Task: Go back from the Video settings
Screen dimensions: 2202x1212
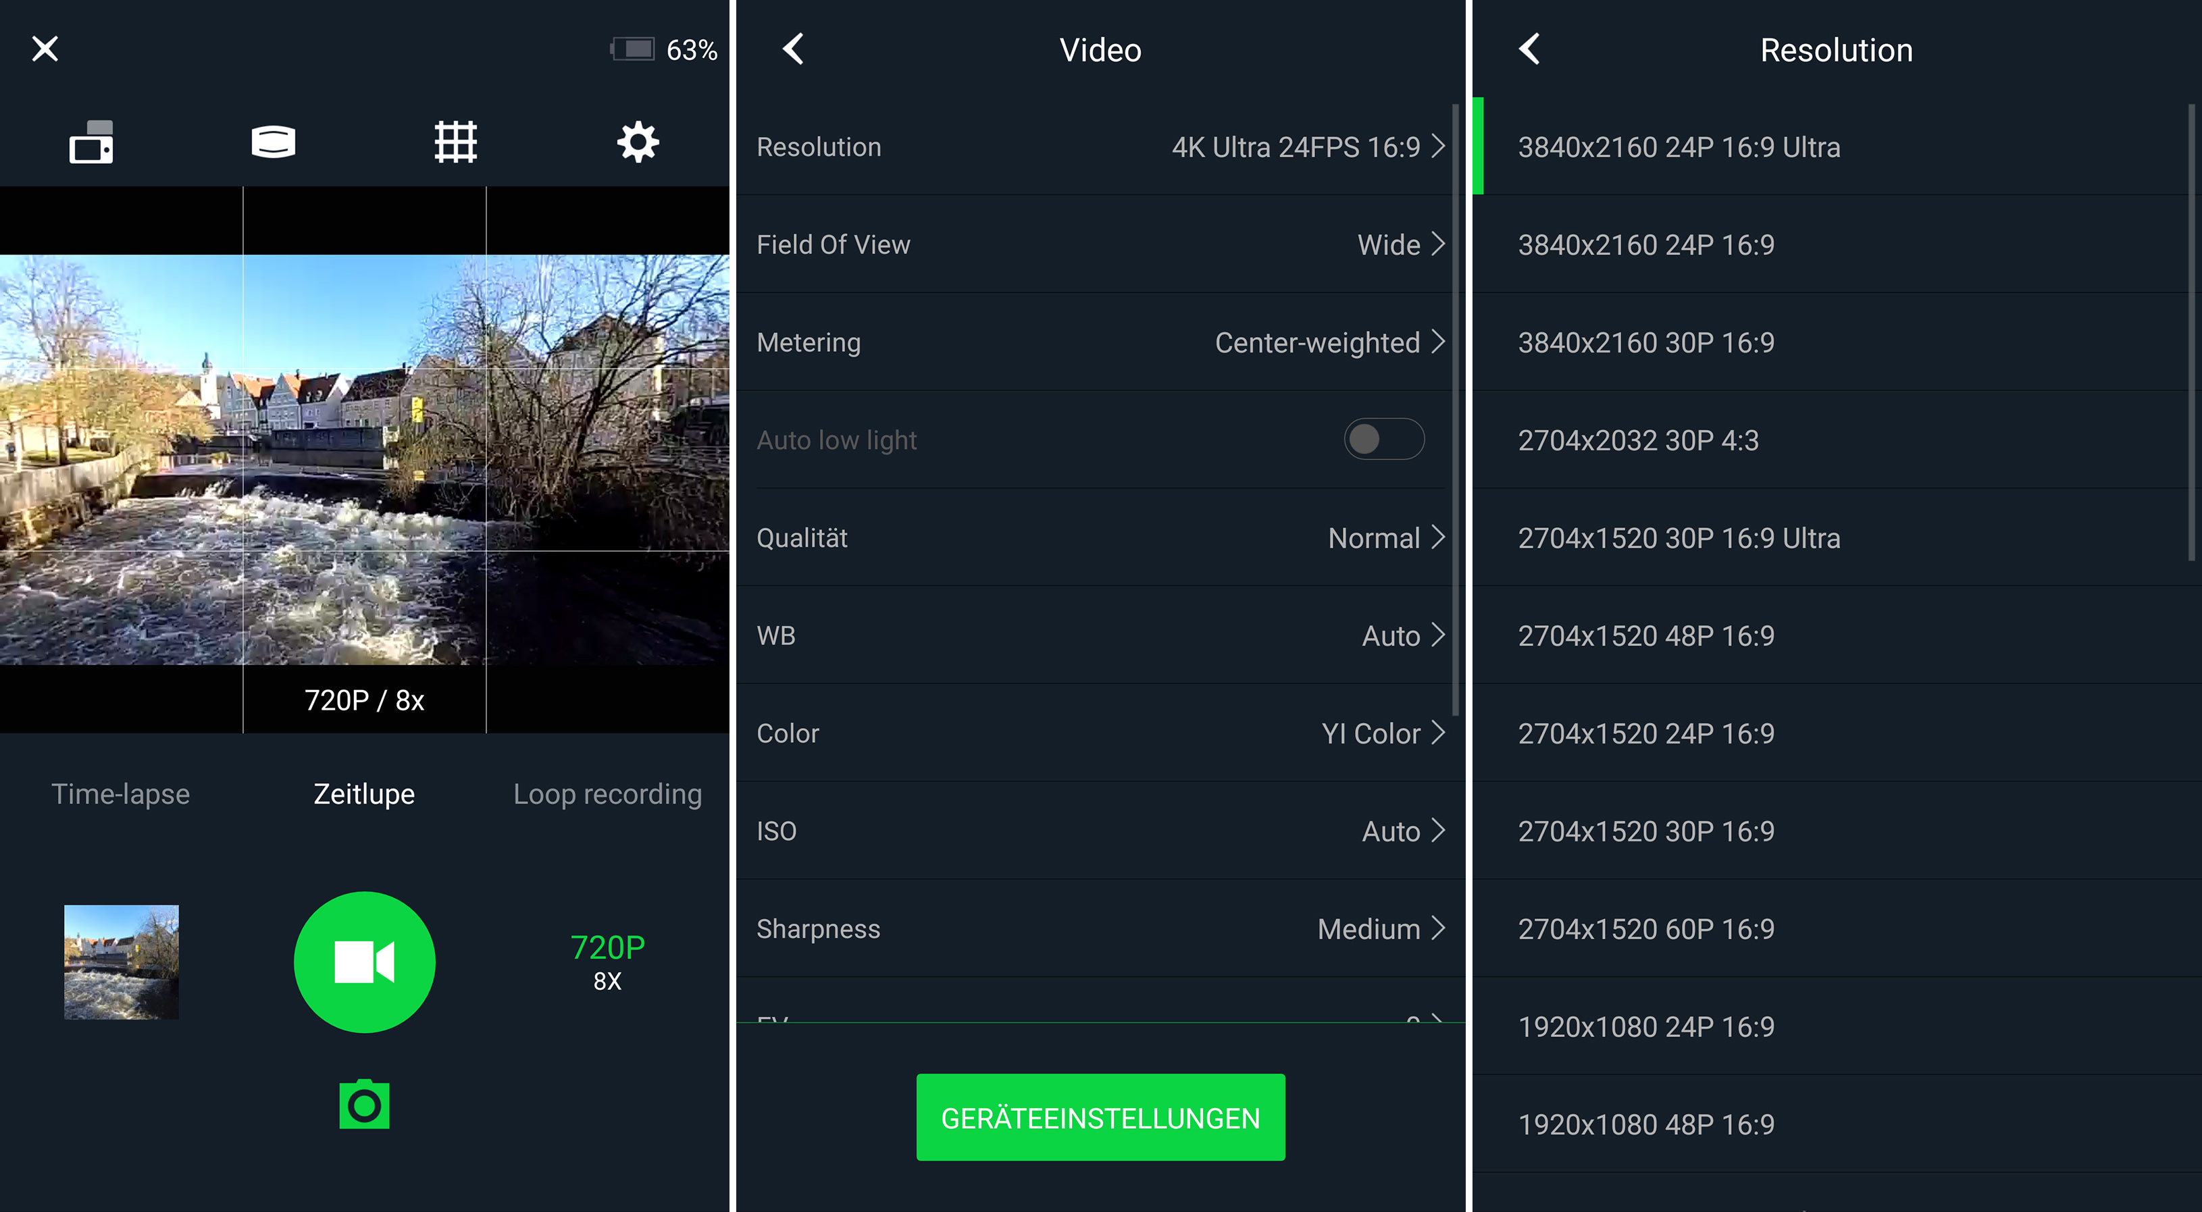Action: 793,49
